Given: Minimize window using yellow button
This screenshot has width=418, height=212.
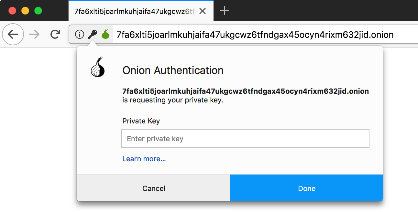Looking at the screenshot, I should (25, 11).
